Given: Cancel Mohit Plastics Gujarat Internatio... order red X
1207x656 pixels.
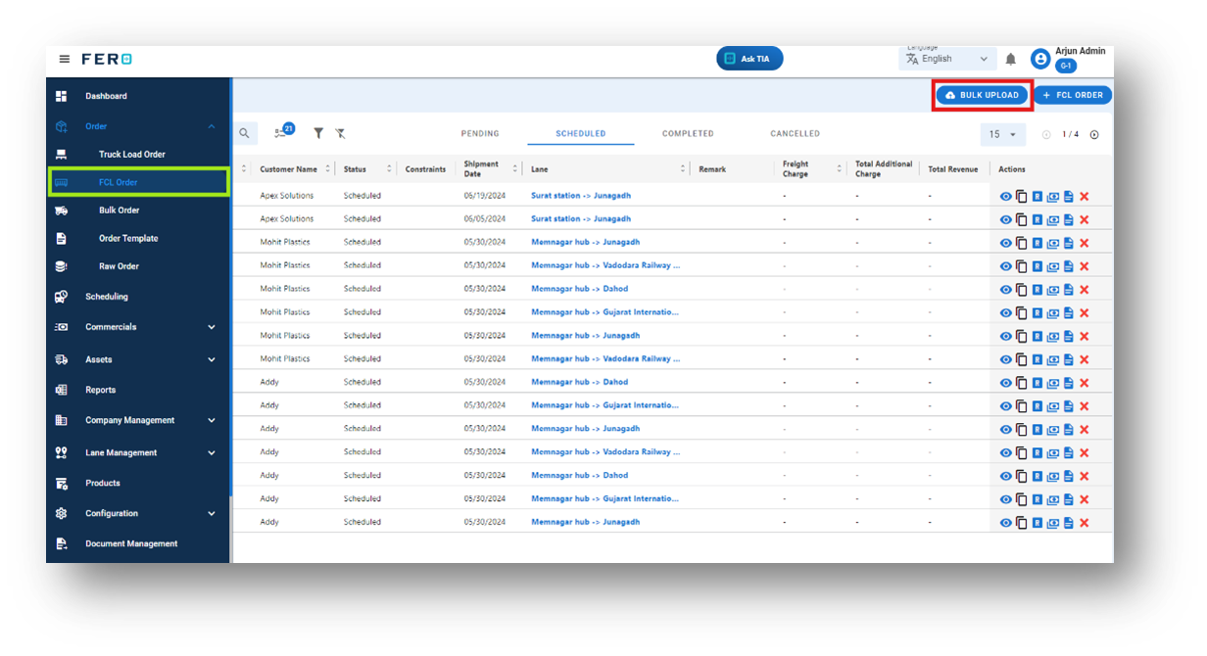Looking at the screenshot, I should click(x=1084, y=313).
